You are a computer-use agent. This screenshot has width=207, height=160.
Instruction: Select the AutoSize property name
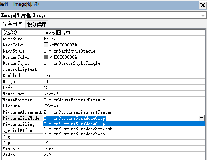coord(22,39)
